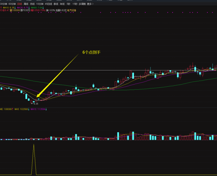Click the MA20 moving average label

coord(22,7)
